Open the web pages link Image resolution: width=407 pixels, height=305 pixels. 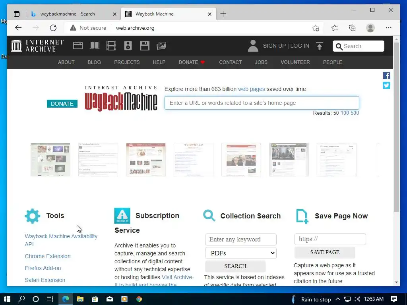[x=252, y=89]
